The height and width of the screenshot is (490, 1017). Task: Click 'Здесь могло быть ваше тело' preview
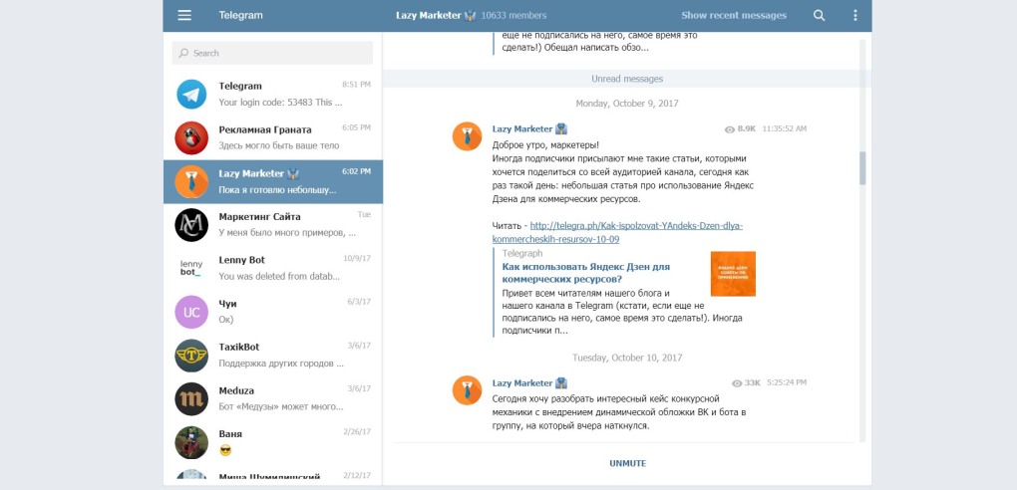point(279,145)
